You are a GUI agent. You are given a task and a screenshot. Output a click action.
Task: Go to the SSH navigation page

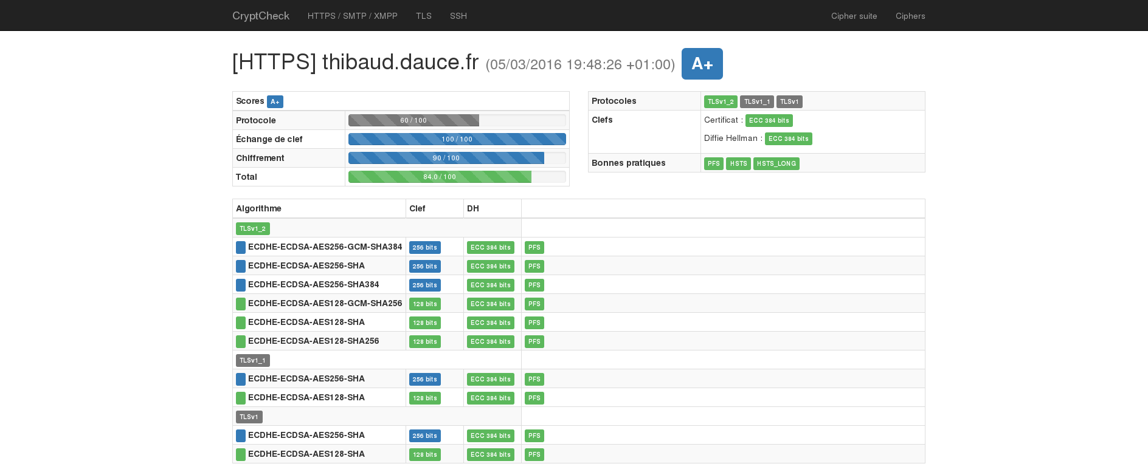(458, 16)
